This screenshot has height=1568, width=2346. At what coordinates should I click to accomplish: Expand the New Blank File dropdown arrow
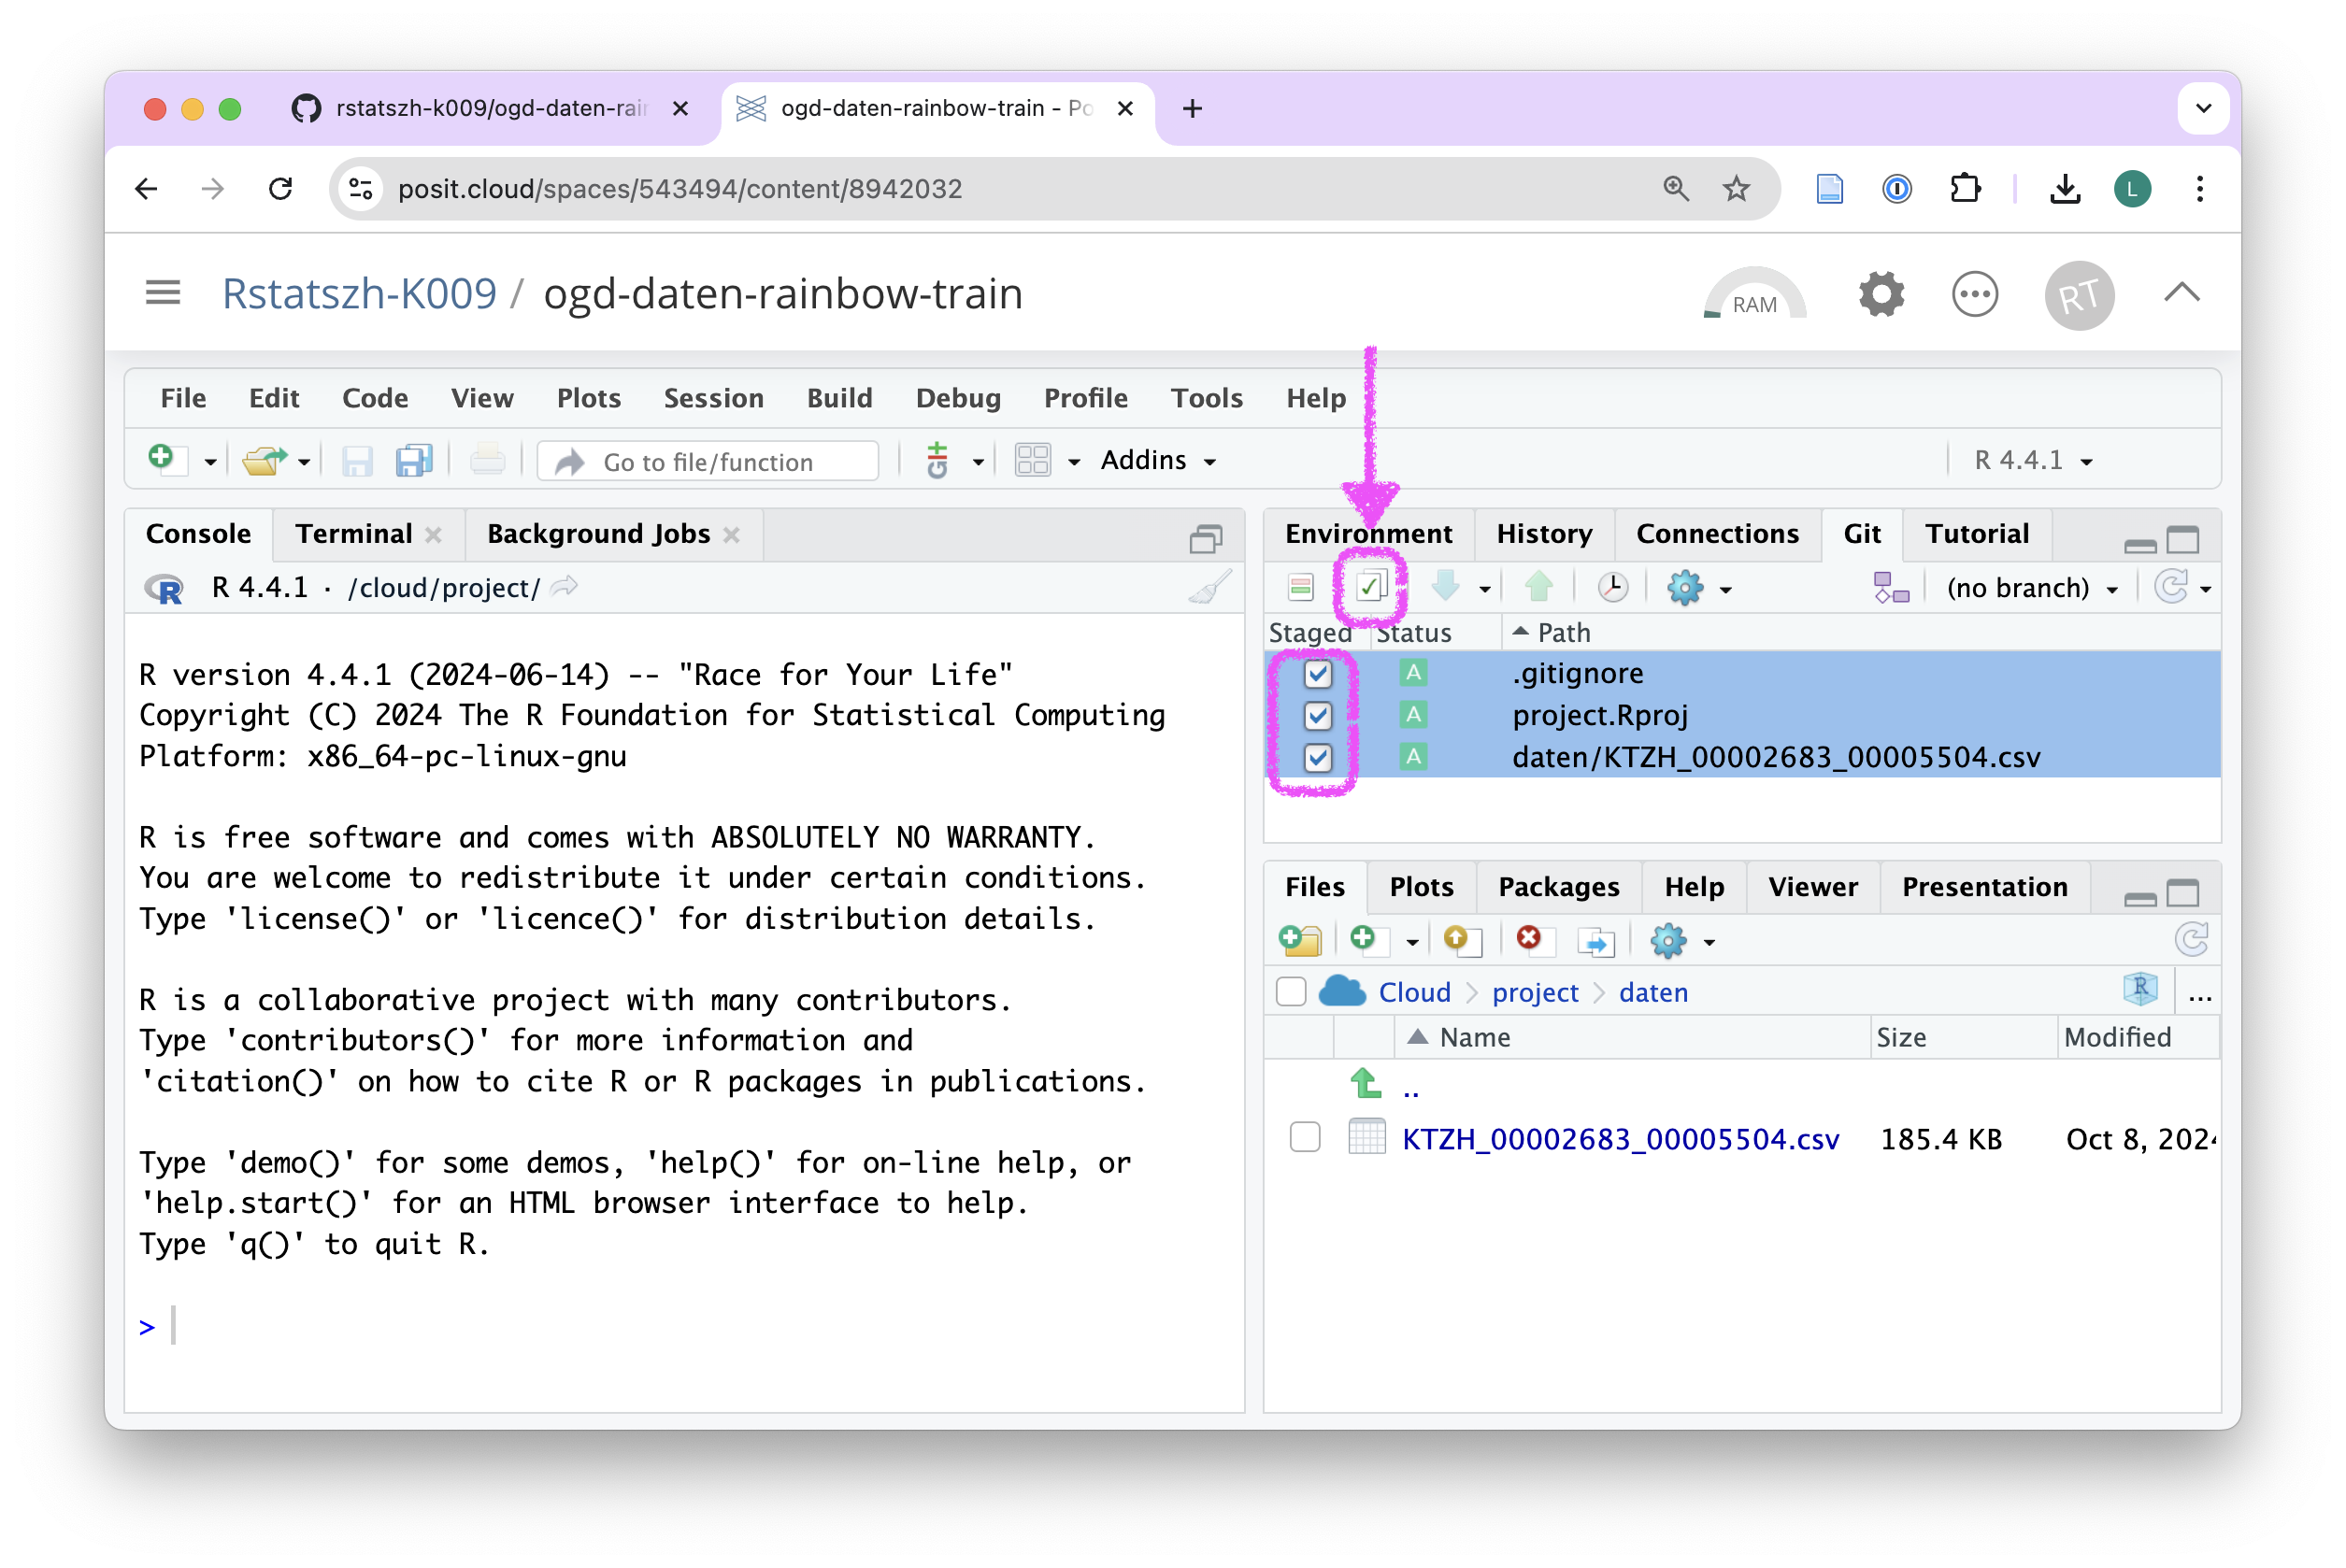click(x=1411, y=942)
